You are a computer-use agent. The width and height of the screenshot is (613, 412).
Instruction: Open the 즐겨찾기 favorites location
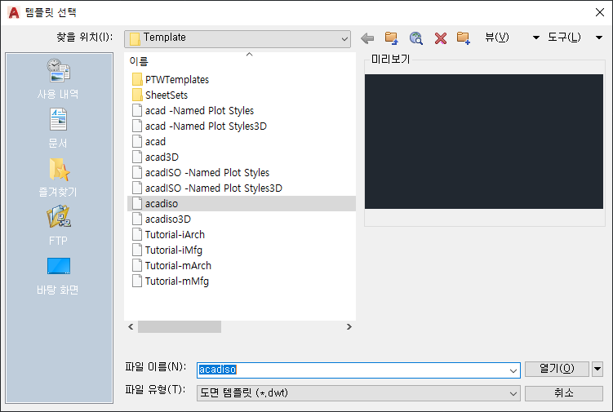point(58,178)
